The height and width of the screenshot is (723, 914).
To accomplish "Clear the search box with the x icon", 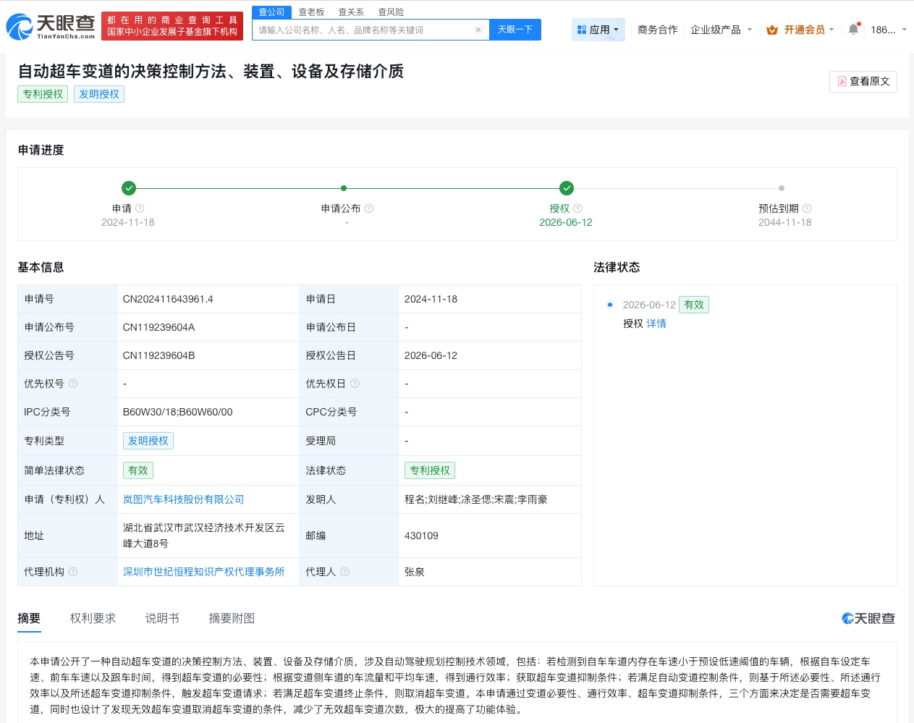I will [x=478, y=30].
